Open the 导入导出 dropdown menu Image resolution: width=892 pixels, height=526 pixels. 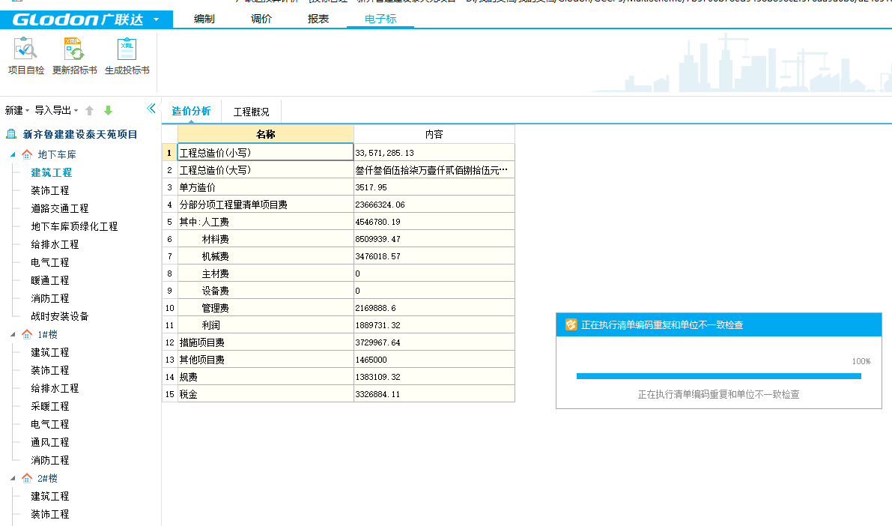tap(56, 110)
